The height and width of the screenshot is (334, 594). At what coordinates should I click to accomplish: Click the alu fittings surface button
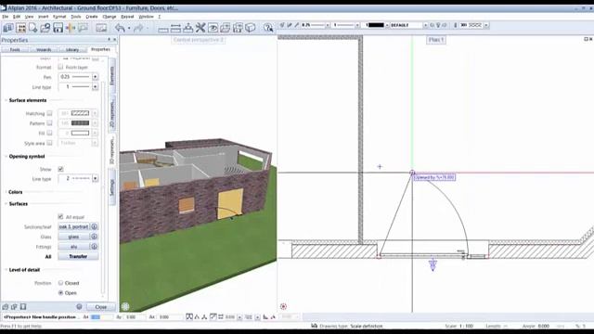(74, 247)
